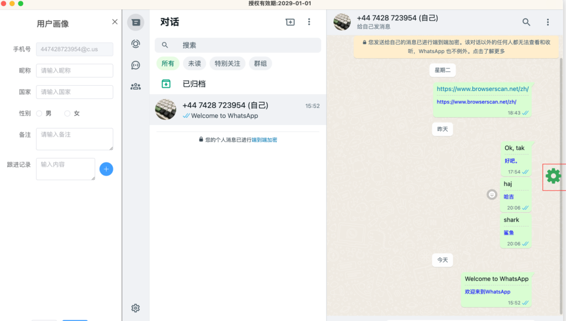Click the 欢迎来到WhatsApp translation text
Screen dimensions: 566x321
point(488,292)
